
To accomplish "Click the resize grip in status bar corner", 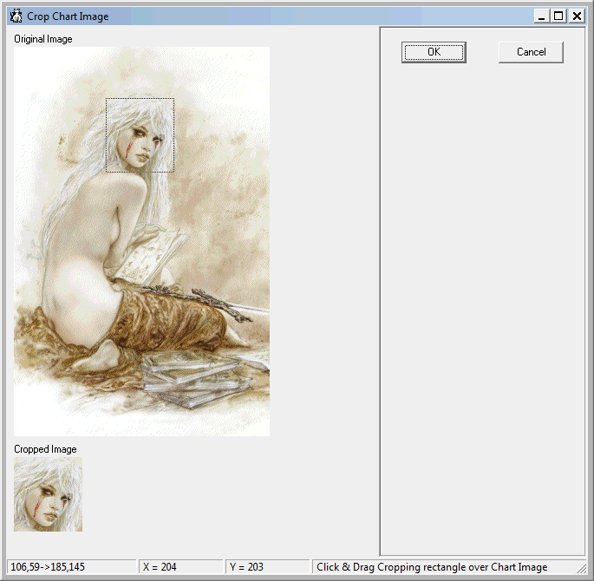I will (581, 568).
